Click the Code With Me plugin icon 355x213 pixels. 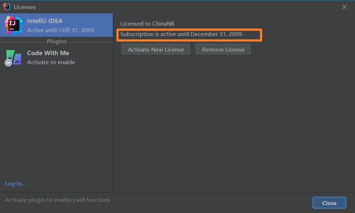[14, 57]
